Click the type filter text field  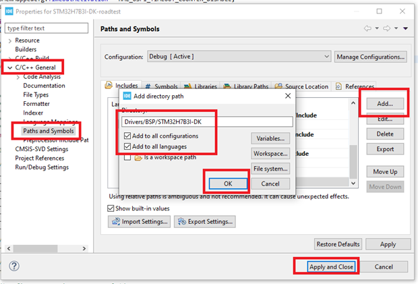point(47,28)
